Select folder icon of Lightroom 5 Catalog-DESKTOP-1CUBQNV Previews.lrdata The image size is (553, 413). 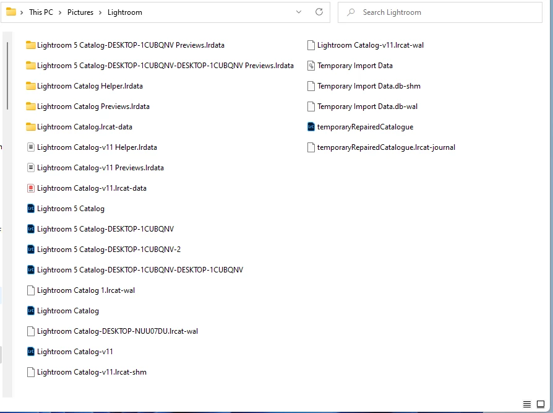pos(31,45)
